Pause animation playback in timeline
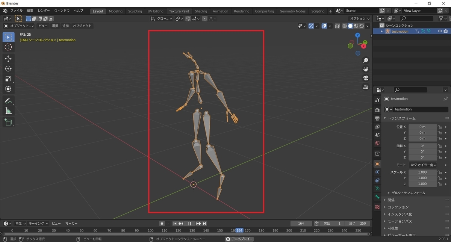 coord(190,224)
